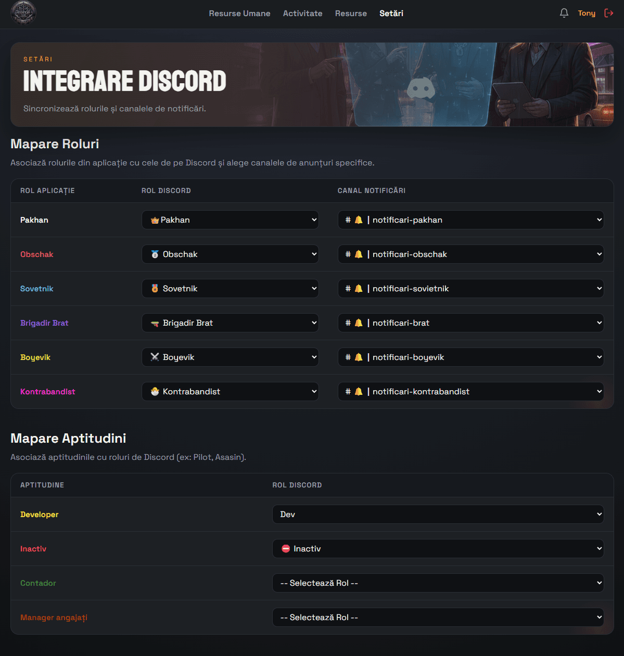Viewport: 624px width, 656px height.
Task: Change notificari-brat channel dropdown
Action: coord(471,323)
